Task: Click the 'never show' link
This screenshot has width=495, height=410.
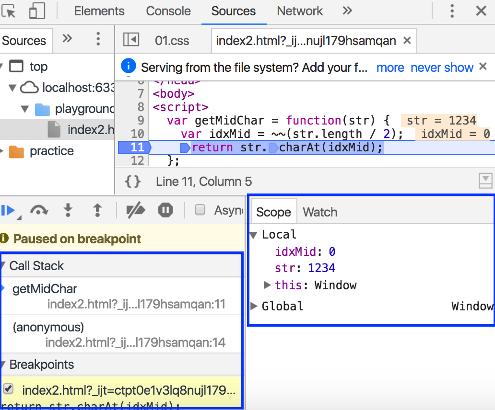Action: pos(442,68)
